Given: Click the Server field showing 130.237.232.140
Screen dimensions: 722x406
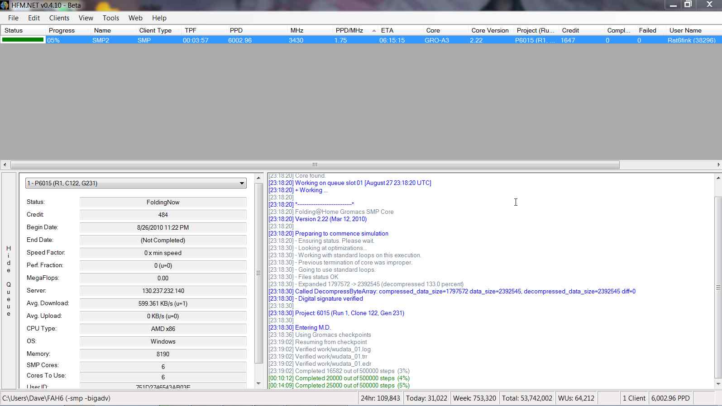Looking at the screenshot, I should [163, 291].
